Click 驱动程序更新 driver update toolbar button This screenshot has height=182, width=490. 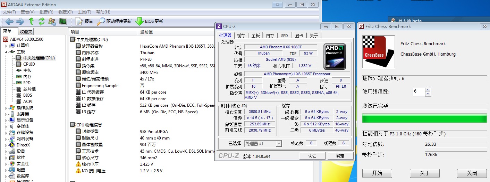114,21
